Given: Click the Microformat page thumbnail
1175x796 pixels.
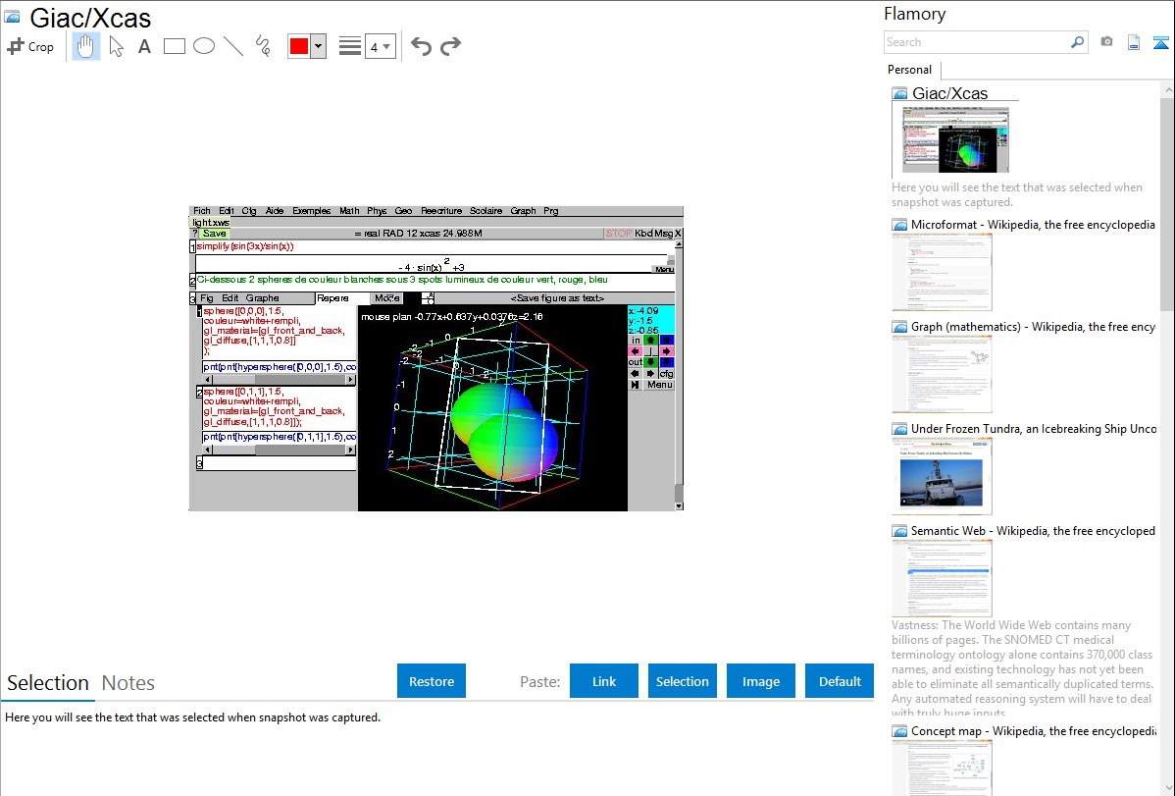Looking at the screenshot, I should pos(942,271).
